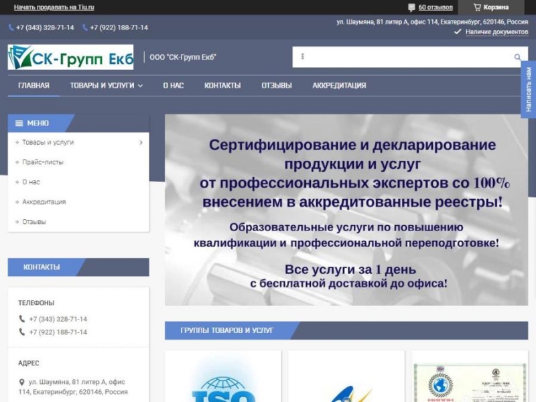The image size is (536, 402).
Task: Click the search field options dots icon
Action: pyautogui.click(x=303, y=57)
